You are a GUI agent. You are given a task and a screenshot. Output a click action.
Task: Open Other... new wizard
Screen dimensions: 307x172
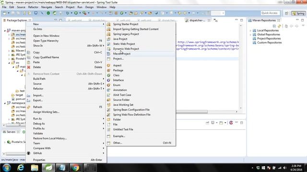click(x=141, y=143)
